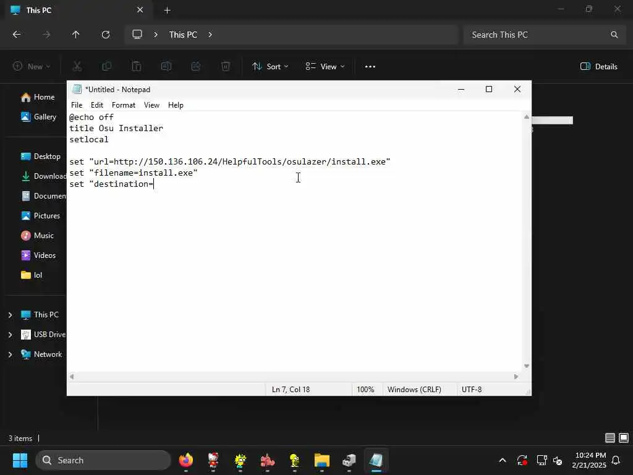Click the Copy icon in Explorer toolbar
Screen dimensions: 633x475
point(107,67)
